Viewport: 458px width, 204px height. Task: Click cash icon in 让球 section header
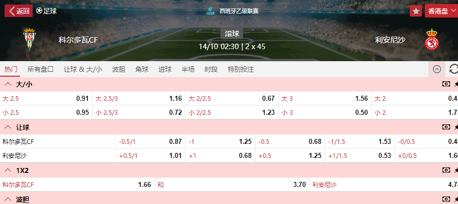point(446,127)
